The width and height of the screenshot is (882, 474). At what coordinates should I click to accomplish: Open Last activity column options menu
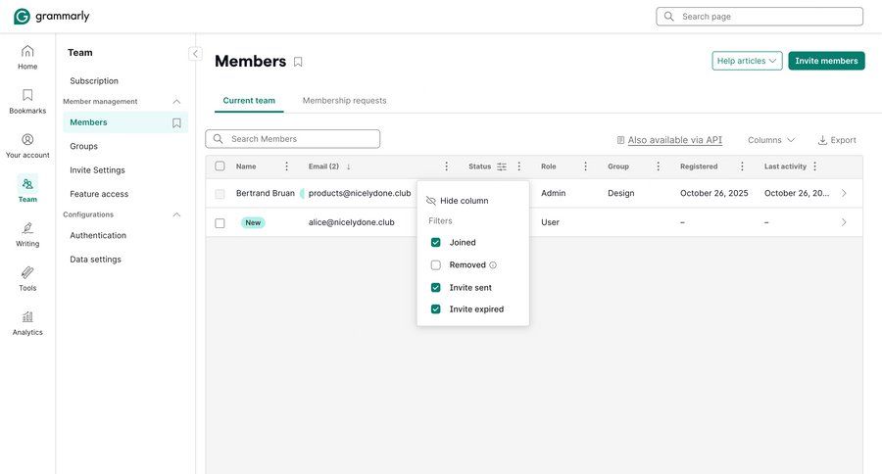(x=814, y=166)
